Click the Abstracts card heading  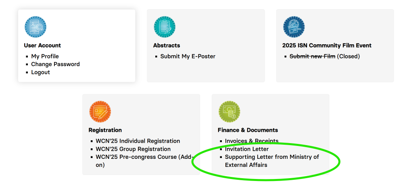[x=167, y=46]
